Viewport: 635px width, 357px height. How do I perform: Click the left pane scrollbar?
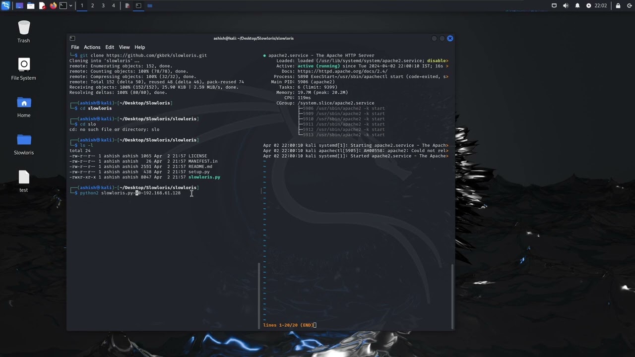[x=259, y=295]
